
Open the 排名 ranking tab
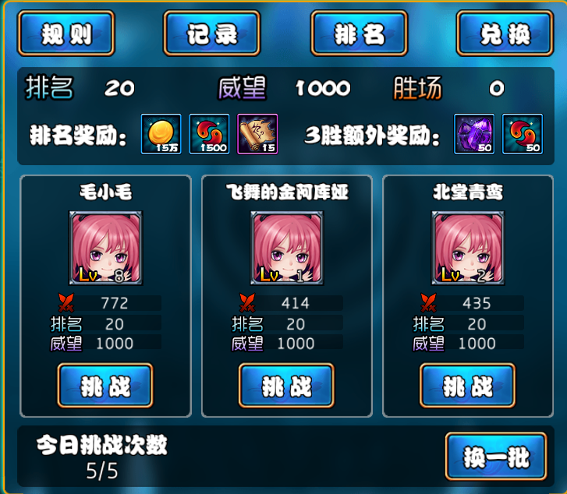tap(359, 34)
